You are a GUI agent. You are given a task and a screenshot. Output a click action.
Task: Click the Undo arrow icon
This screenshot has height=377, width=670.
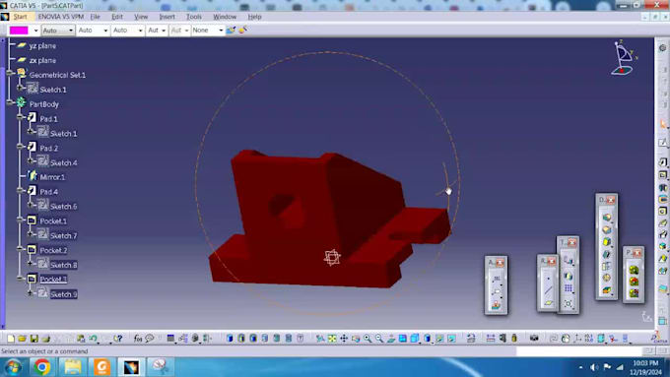click(93, 339)
